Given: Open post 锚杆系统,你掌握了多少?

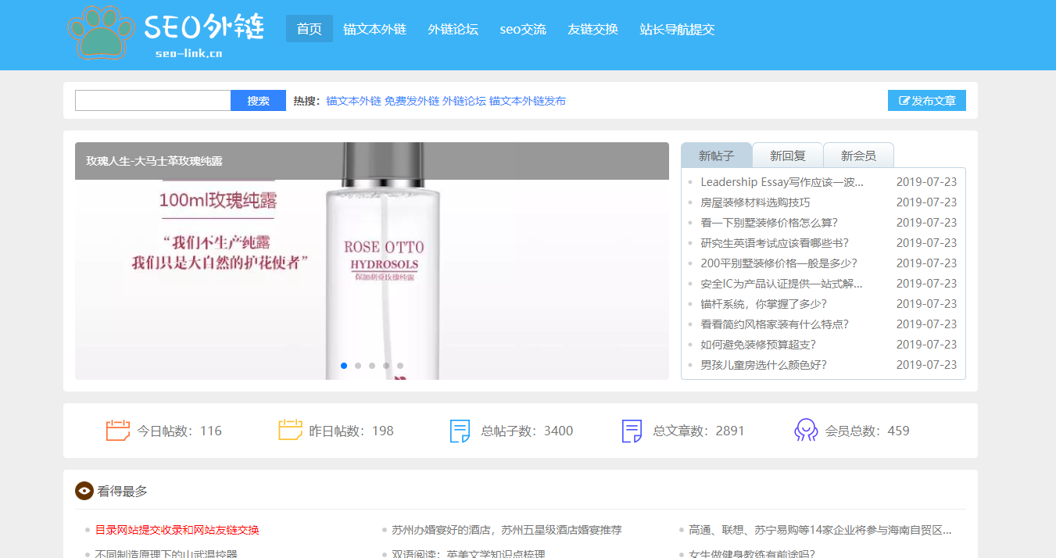Looking at the screenshot, I should pos(764,304).
